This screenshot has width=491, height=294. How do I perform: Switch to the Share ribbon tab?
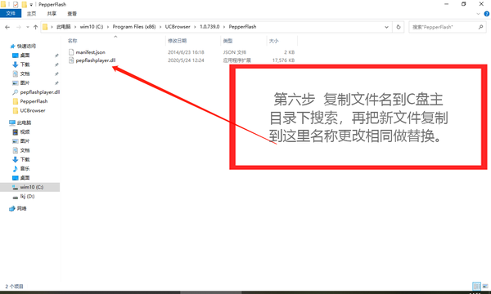pos(52,13)
